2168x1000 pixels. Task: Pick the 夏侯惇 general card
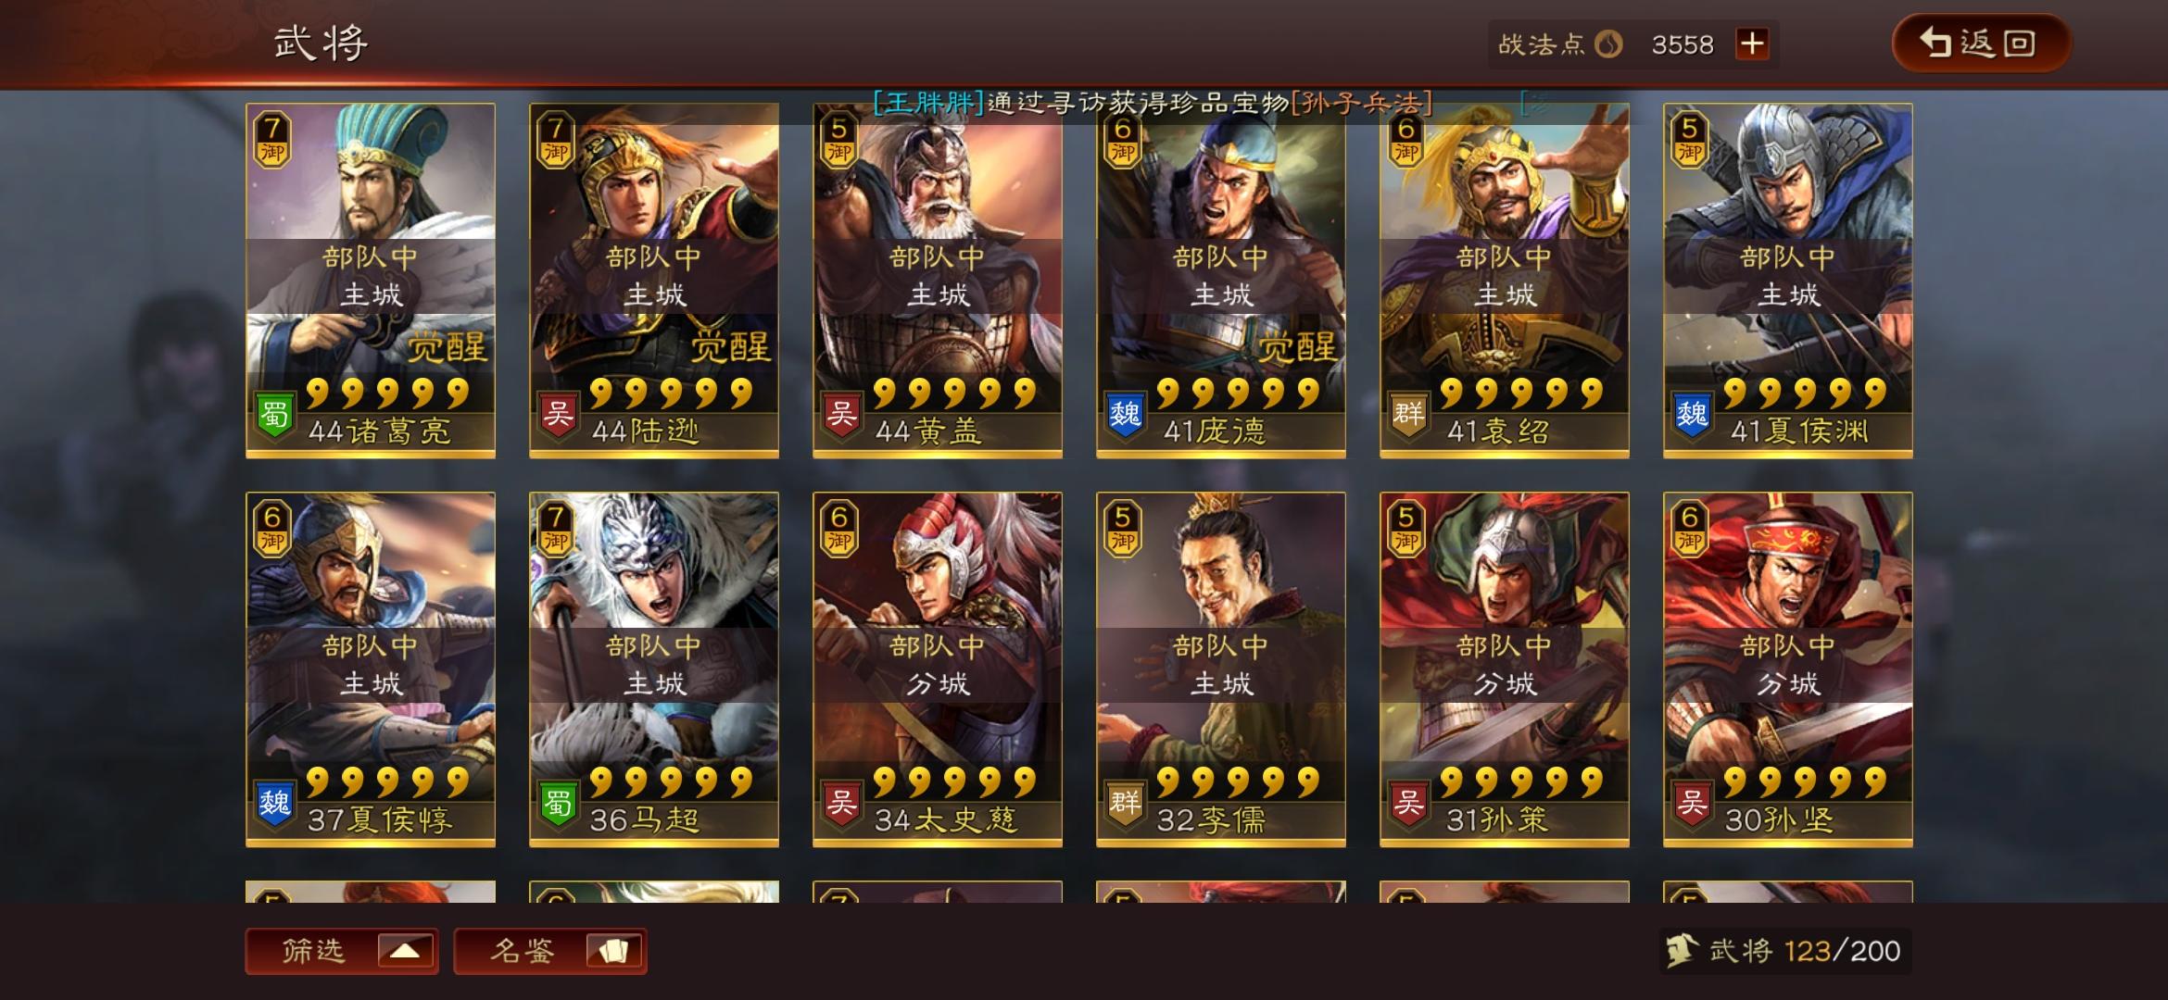371,669
